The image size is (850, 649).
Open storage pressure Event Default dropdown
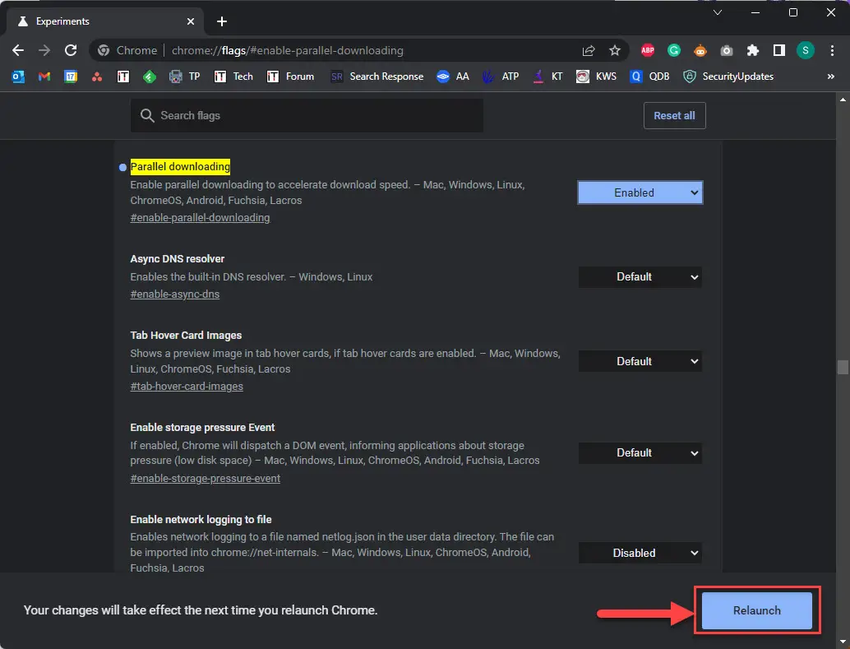pos(640,453)
